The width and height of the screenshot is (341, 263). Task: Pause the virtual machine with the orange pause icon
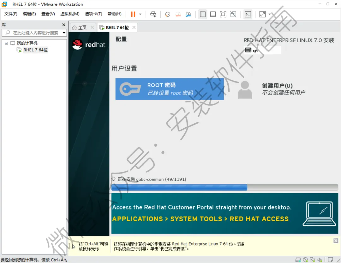point(133,14)
